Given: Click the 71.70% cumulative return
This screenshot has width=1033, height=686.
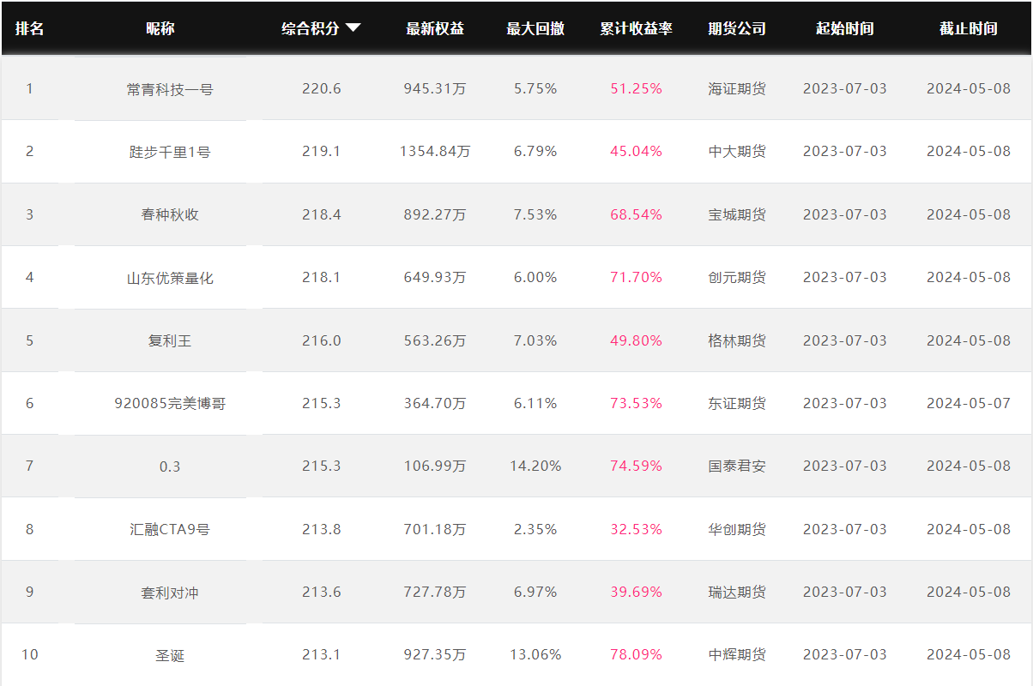Looking at the screenshot, I should tap(637, 277).
